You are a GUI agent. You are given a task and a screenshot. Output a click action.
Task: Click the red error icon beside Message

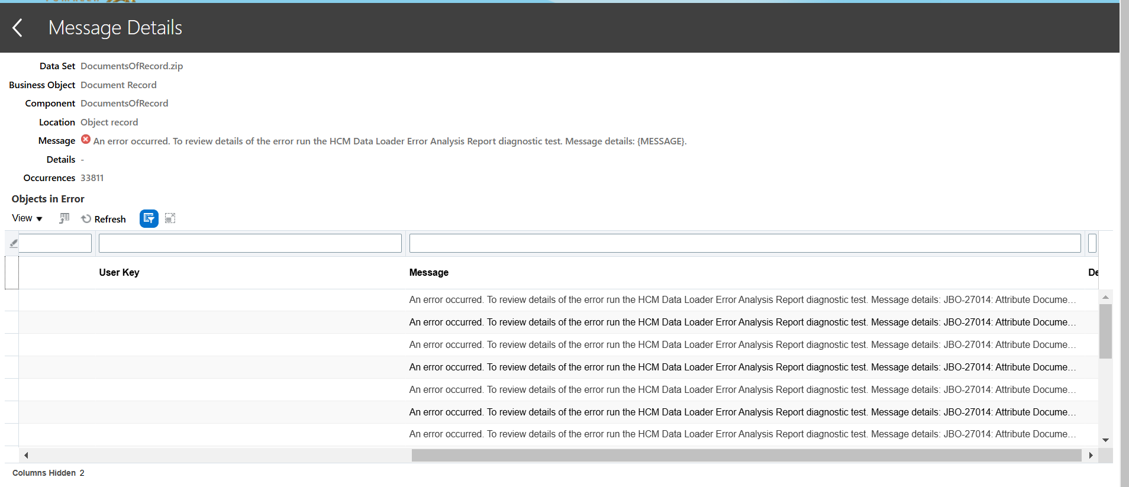pyautogui.click(x=86, y=140)
